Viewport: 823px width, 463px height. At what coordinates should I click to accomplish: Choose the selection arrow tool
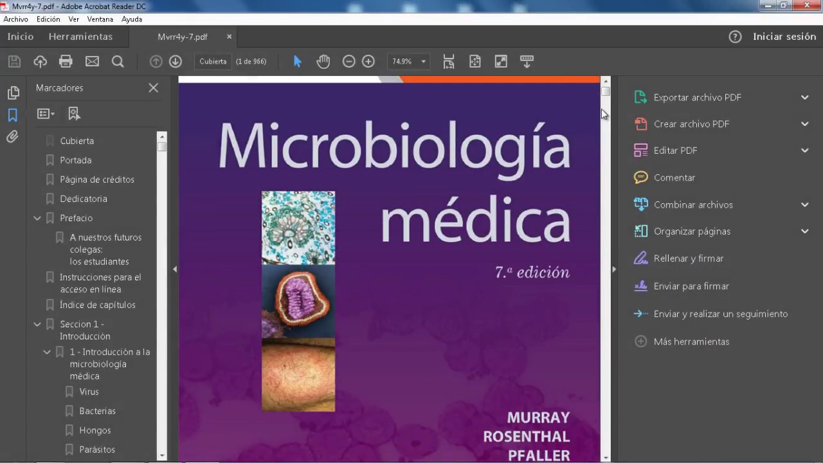click(x=297, y=62)
